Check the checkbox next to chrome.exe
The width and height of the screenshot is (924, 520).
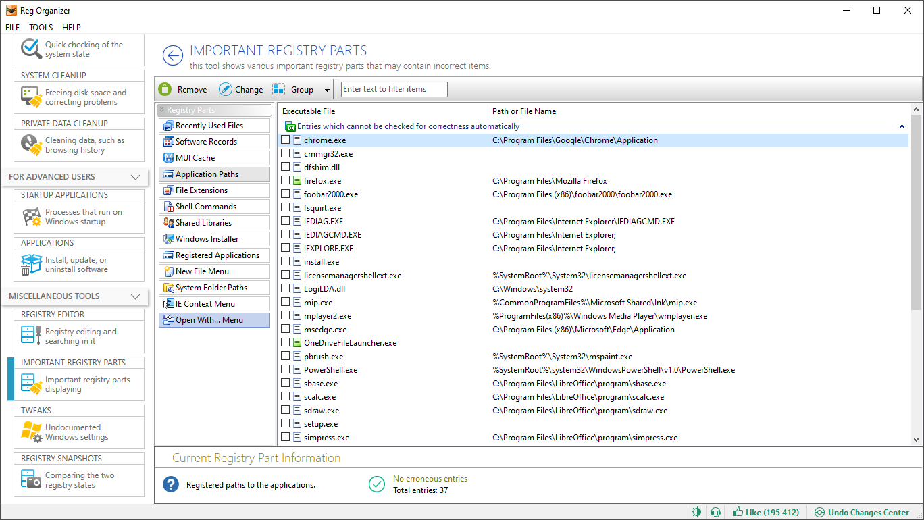285,140
